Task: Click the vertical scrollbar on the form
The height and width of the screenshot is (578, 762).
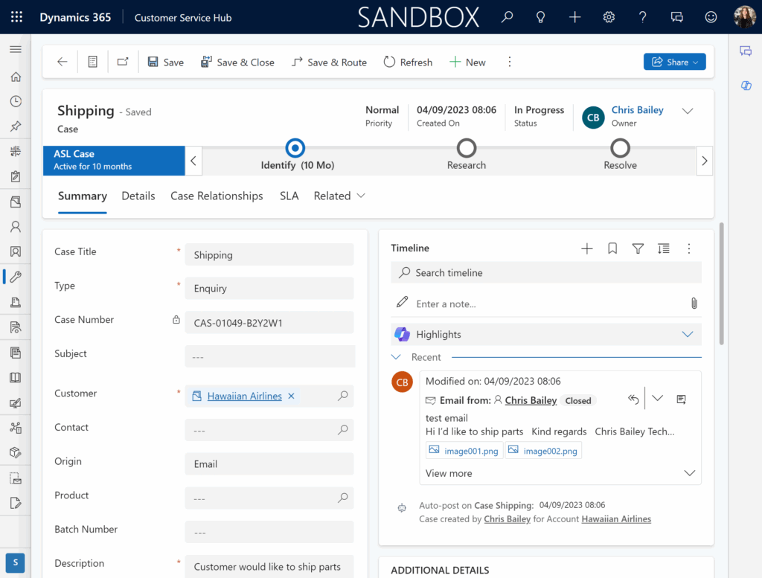Action: pyautogui.click(x=720, y=283)
